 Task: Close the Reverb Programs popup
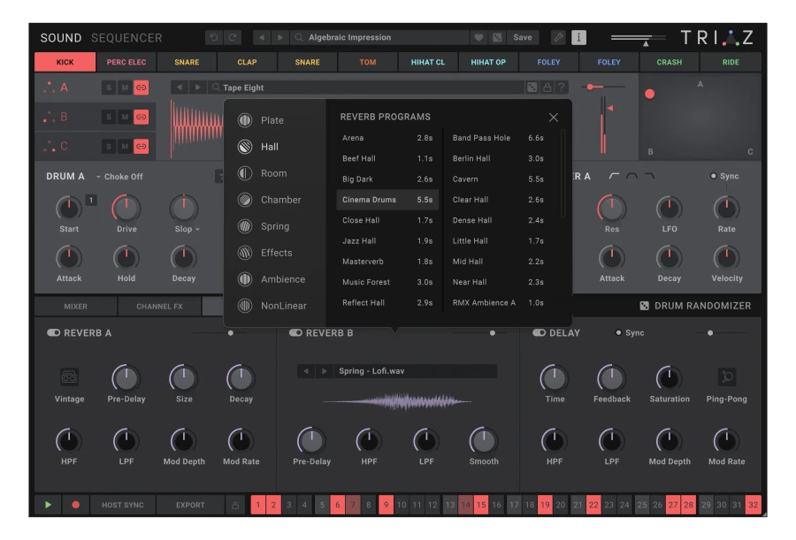click(554, 118)
